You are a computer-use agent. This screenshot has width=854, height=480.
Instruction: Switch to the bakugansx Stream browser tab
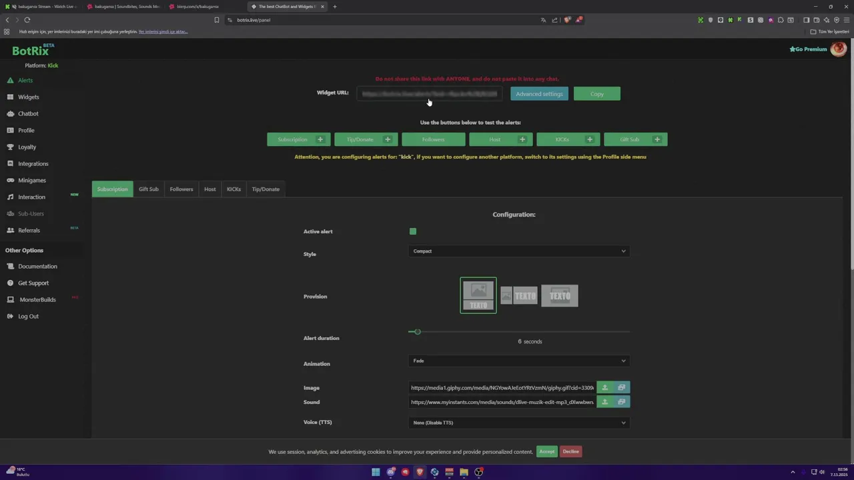coord(41,7)
